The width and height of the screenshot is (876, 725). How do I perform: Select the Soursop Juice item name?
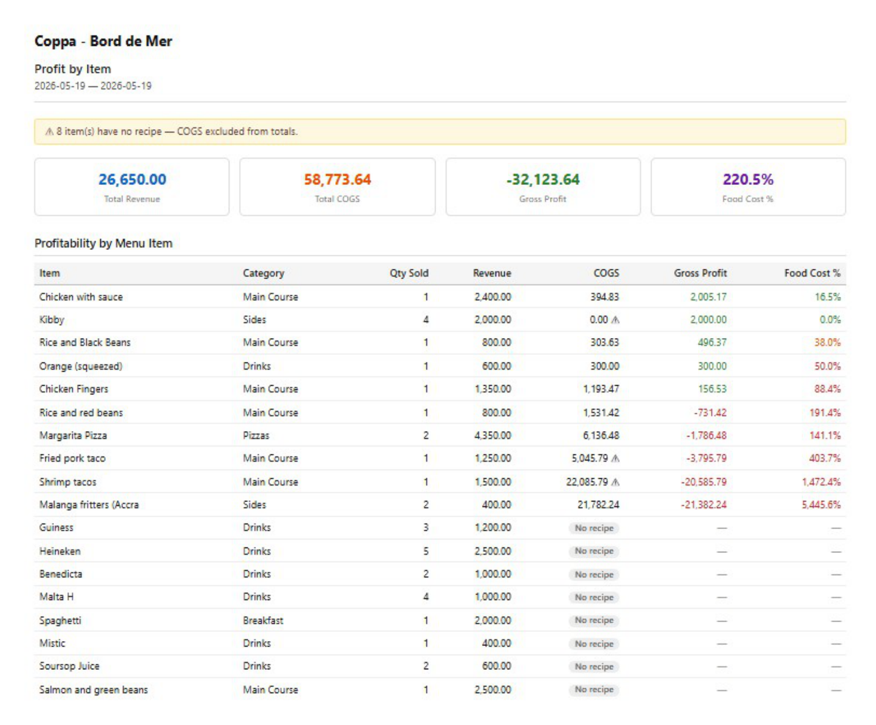click(69, 666)
